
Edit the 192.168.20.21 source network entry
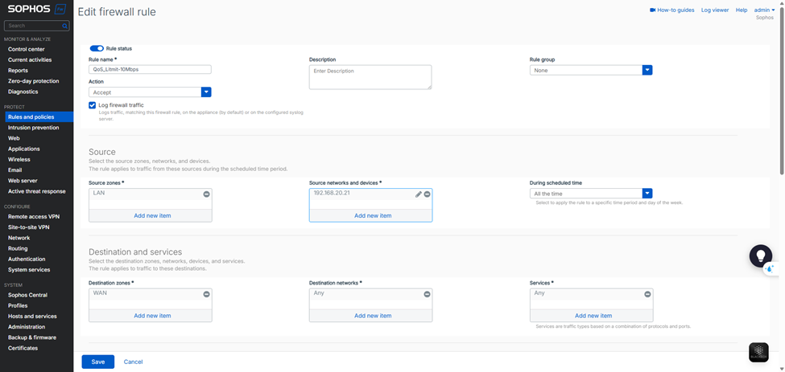pos(418,194)
